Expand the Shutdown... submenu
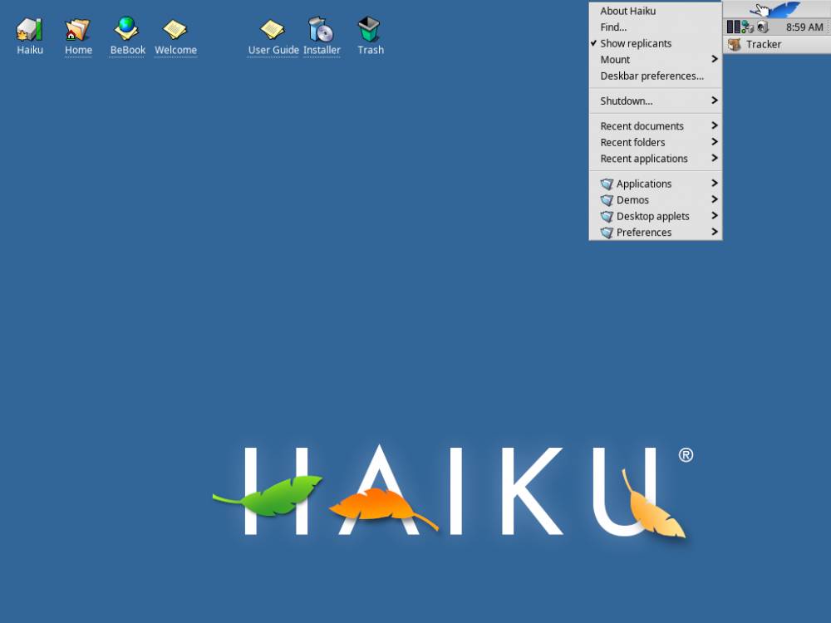Screen dimensions: 831x623 click(x=656, y=101)
